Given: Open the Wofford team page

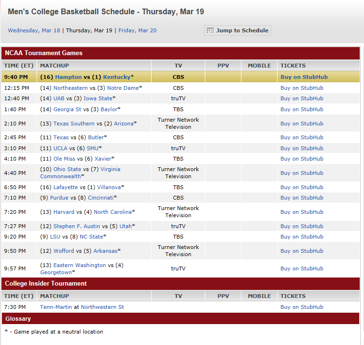Looking at the screenshot, I should pos(64,251).
